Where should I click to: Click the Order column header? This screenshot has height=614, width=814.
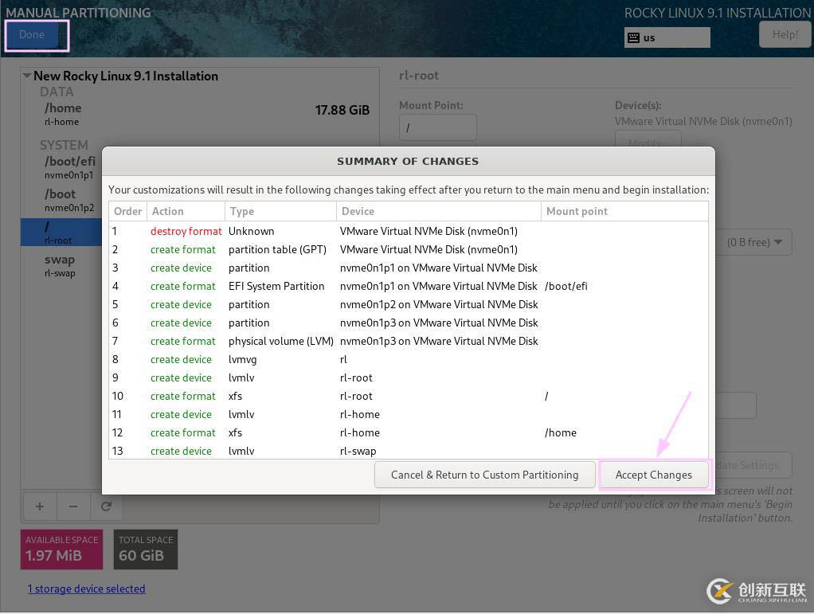(x=127, y=211)
